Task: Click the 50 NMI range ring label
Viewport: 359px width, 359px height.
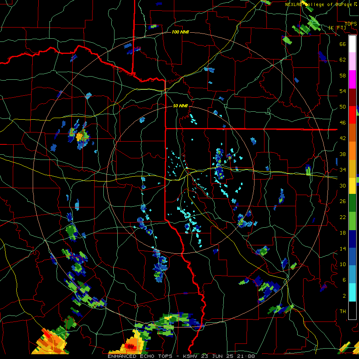Action: click(x=180, y=106)
